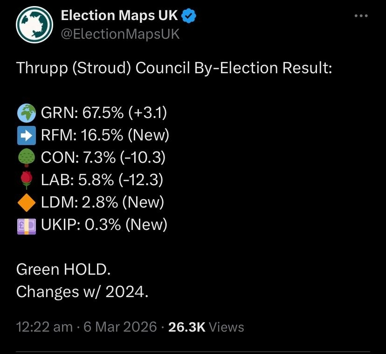Open the 26.3K Views count
The height and width of the screenshot is (354, 386).
206,327
